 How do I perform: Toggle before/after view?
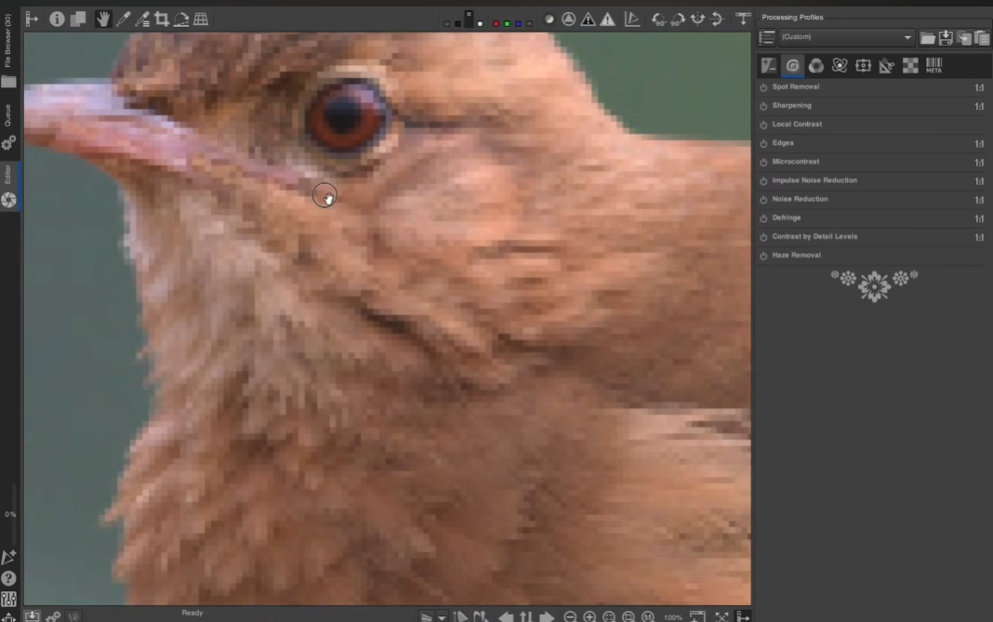click(78, 19)
